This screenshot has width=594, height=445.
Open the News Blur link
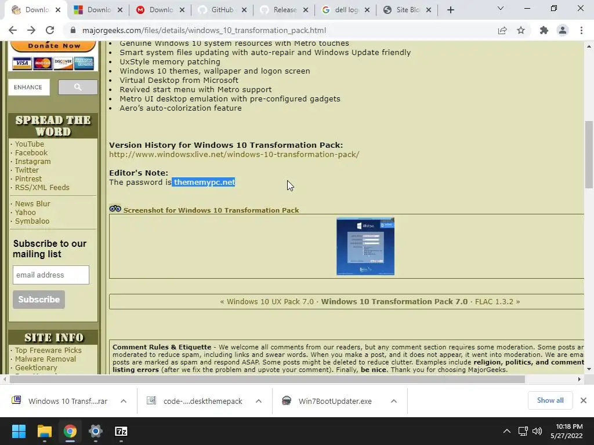coord(32,204)
